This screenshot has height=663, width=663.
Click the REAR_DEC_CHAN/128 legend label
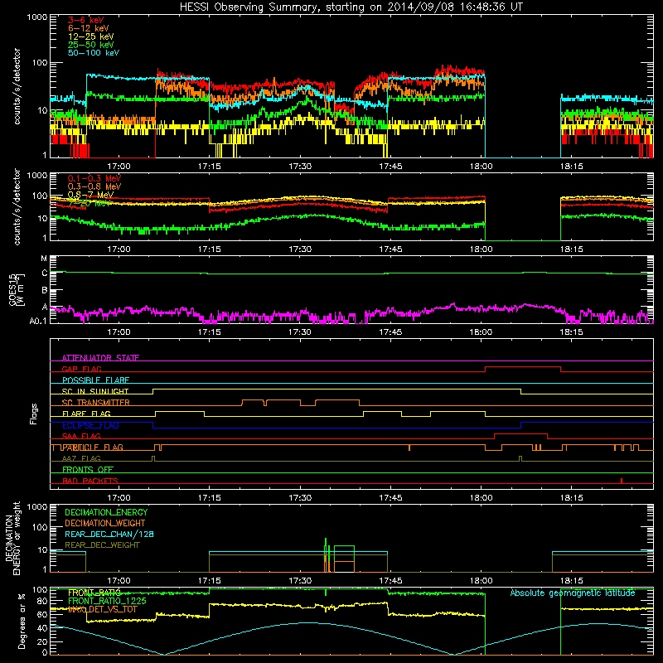(x=109, y=534)
